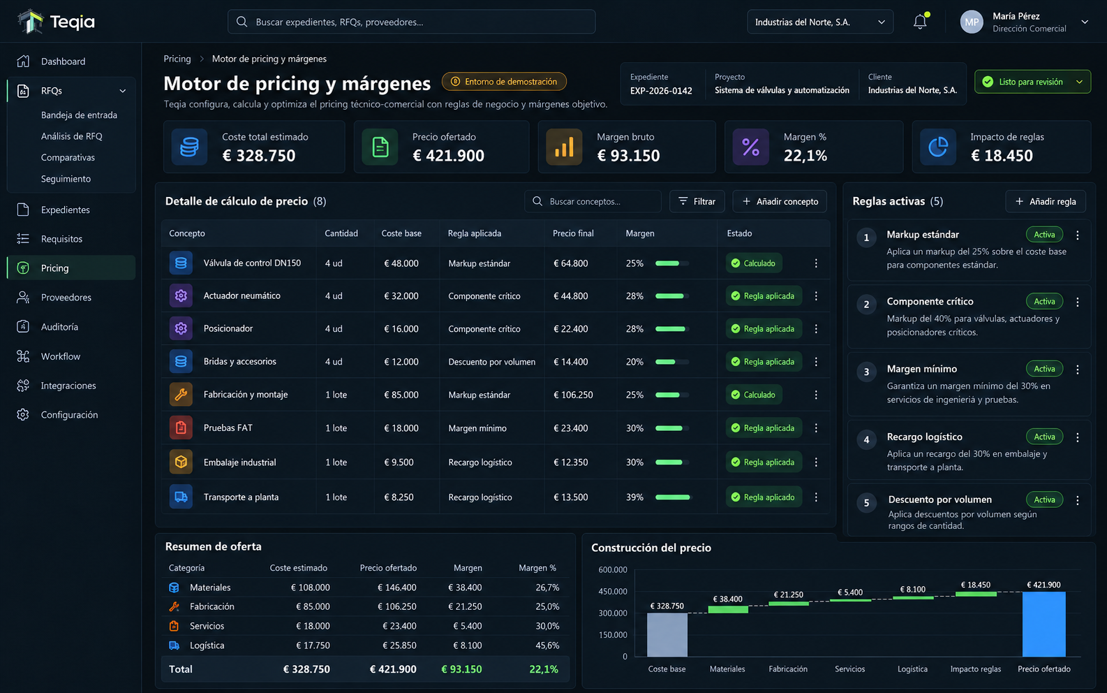This screenshot has width=1107, height=693.
Task: Open row menu for Válvula de control DN150
Action: pyautogui.click(x=816, y=263)
